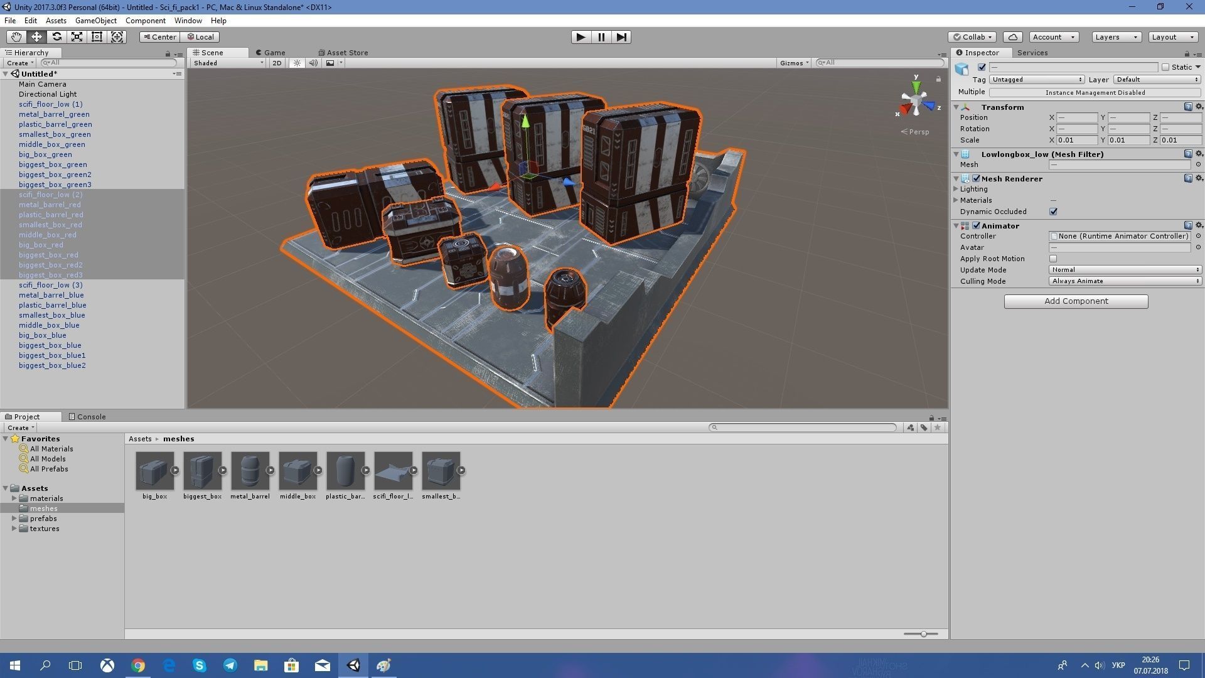Click Create in Hierarchy panel
The height and width of the screenshot is (678, 1205).
[x=19, y=63]
